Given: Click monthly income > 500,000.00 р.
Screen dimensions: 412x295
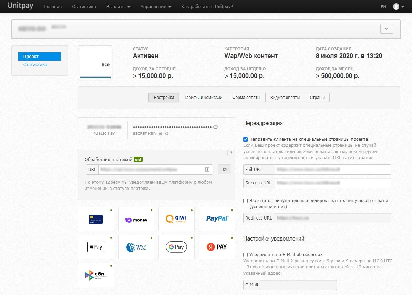Looking at the screenshot, I should 337,76.
